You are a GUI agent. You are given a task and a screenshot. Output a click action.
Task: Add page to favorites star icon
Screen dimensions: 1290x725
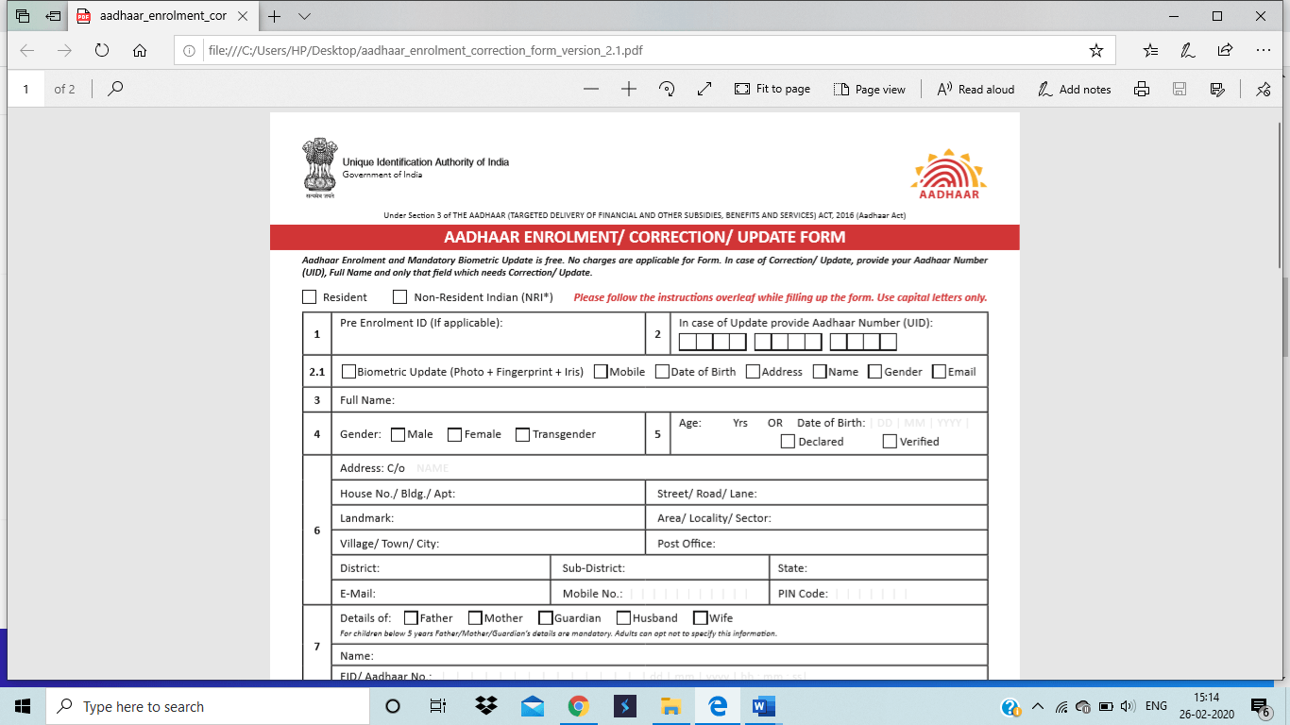pos(1095,50)
